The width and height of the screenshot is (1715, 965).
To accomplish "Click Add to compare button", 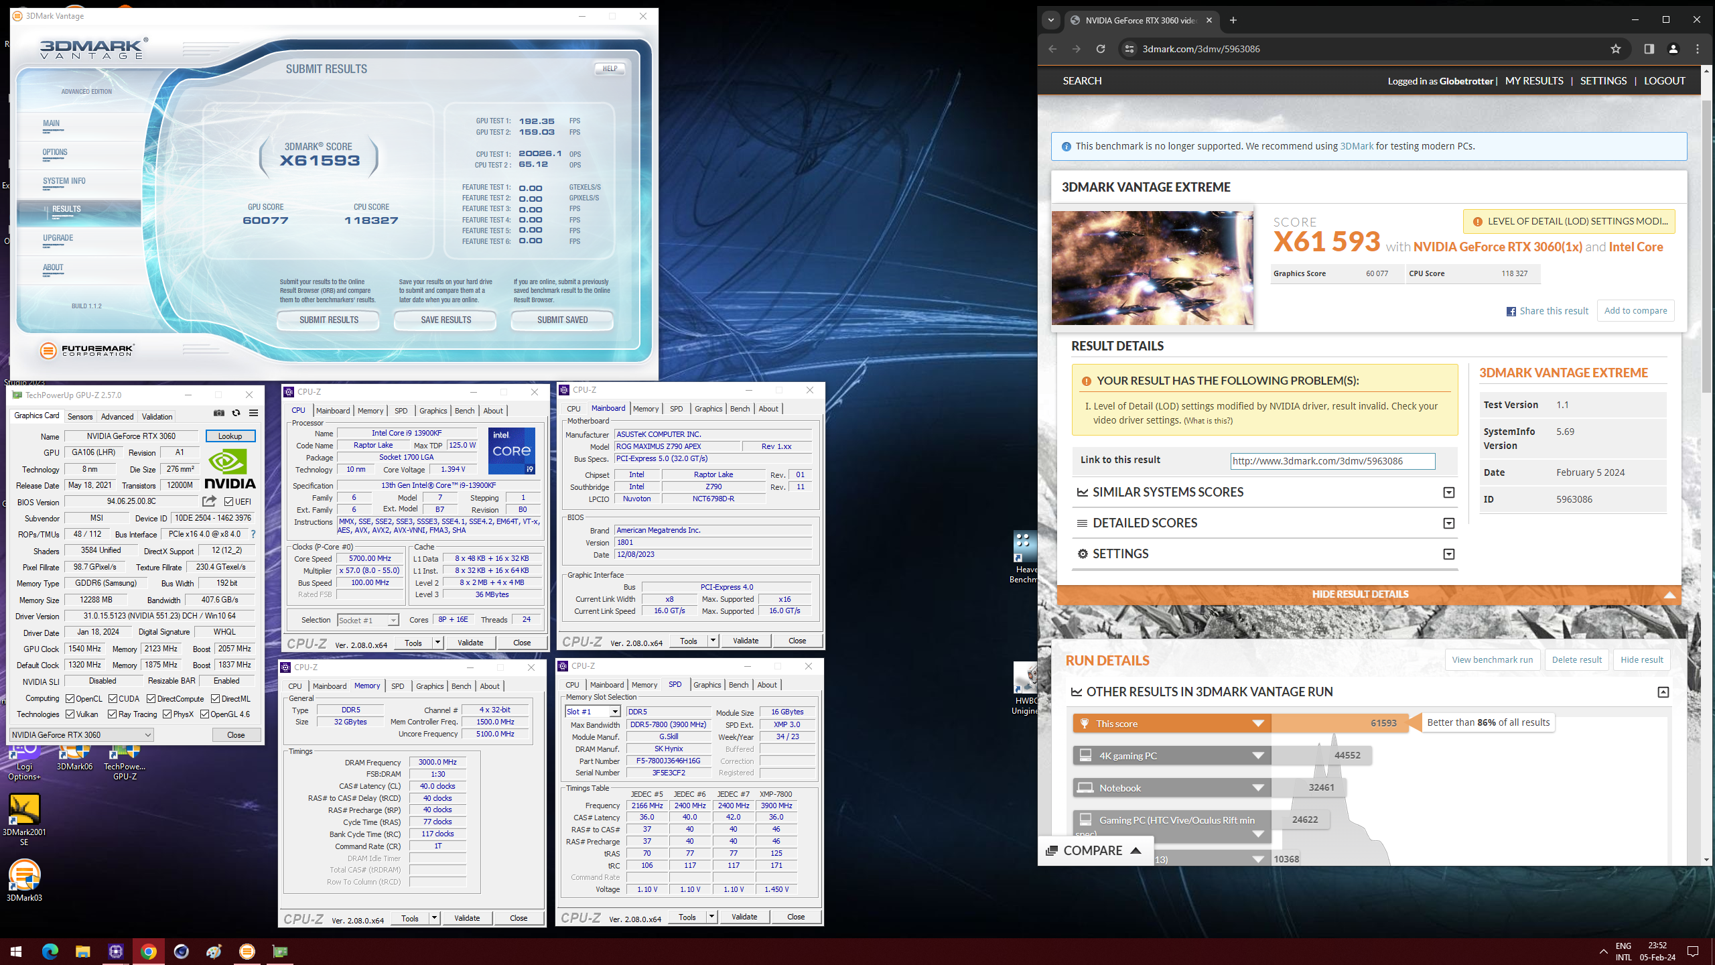I will (x=1635, y=311).
